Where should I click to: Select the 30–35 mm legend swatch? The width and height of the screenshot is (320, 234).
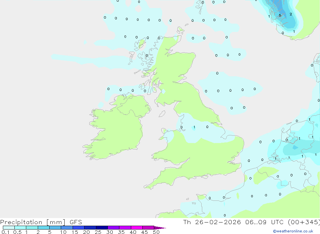(x=113, y=228)
